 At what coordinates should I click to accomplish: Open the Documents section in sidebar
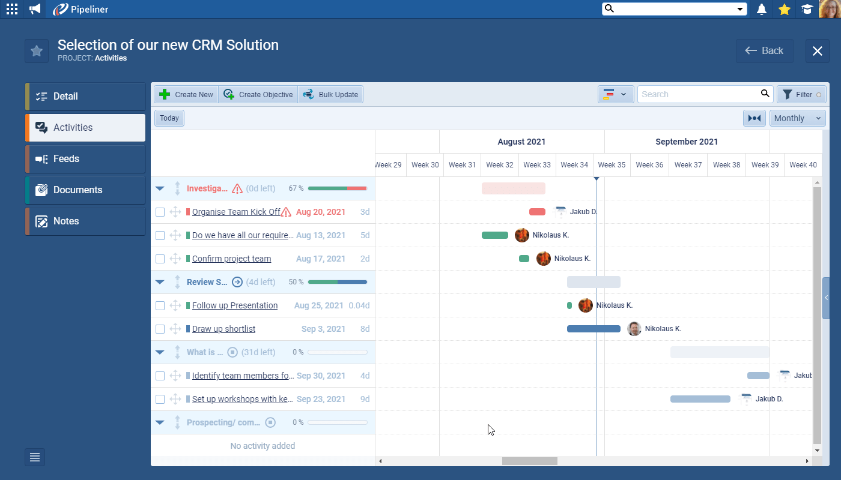[84, 190]
